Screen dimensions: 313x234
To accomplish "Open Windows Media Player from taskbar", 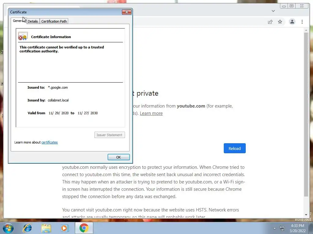I will tap(64, 228).
